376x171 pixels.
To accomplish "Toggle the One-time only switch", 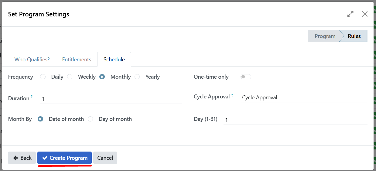I will [246, 77].
